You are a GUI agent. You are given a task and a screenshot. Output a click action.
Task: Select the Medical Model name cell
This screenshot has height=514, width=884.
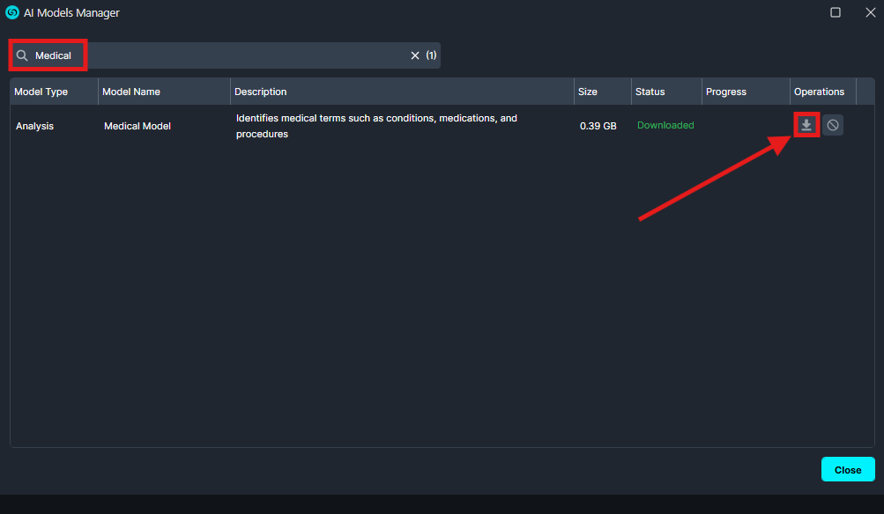point(137,126)
